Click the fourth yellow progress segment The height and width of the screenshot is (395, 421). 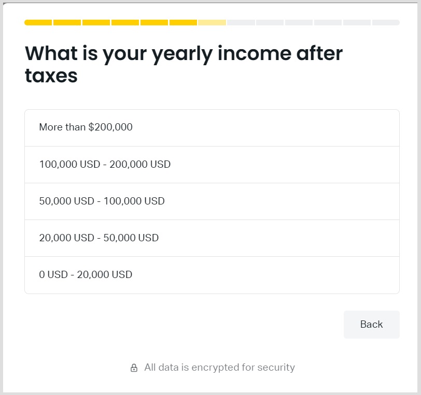click(x=125, y=23)
